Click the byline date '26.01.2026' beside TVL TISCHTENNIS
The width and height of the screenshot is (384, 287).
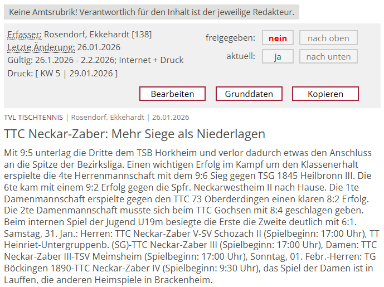[171, 117]
